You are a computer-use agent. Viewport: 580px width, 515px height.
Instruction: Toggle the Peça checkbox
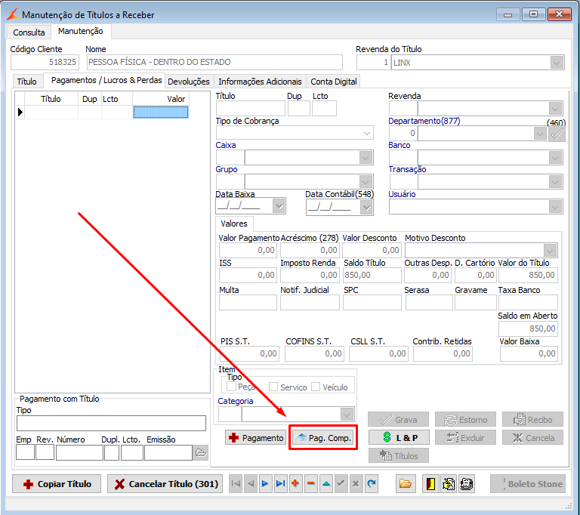click(232, 387)
